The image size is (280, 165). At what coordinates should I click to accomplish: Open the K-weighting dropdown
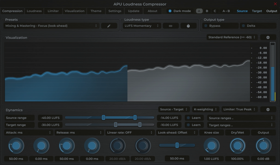pos(206,109)
